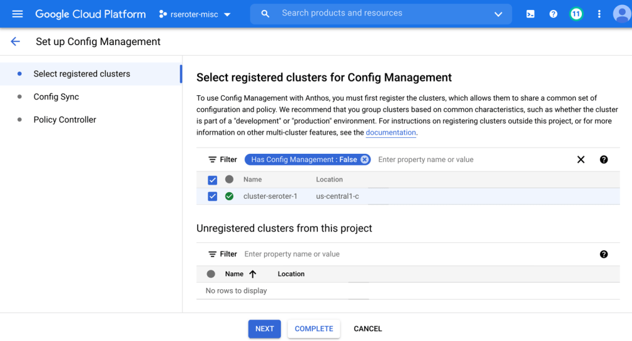Expand the search bar dropdown chevron

(498, 14)
